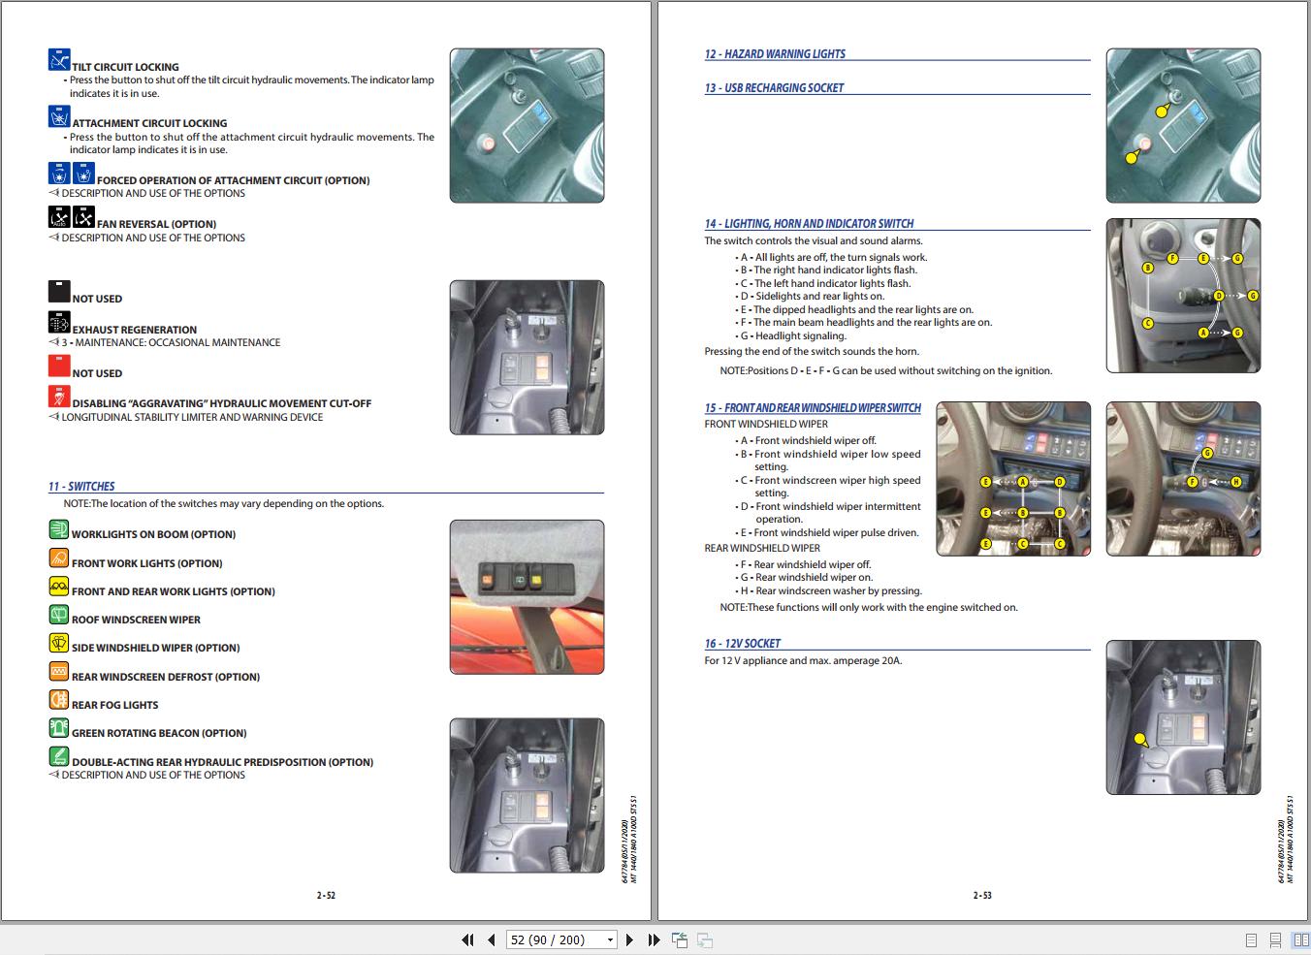Click the Exhaust Regeneration icon

(59, 323)
